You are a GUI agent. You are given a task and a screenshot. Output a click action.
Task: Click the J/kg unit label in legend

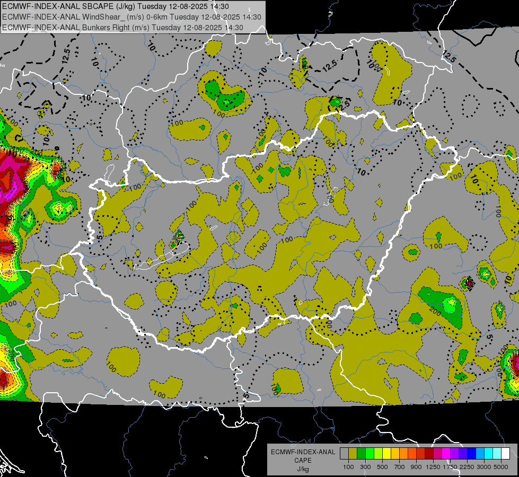coord(303,469)
